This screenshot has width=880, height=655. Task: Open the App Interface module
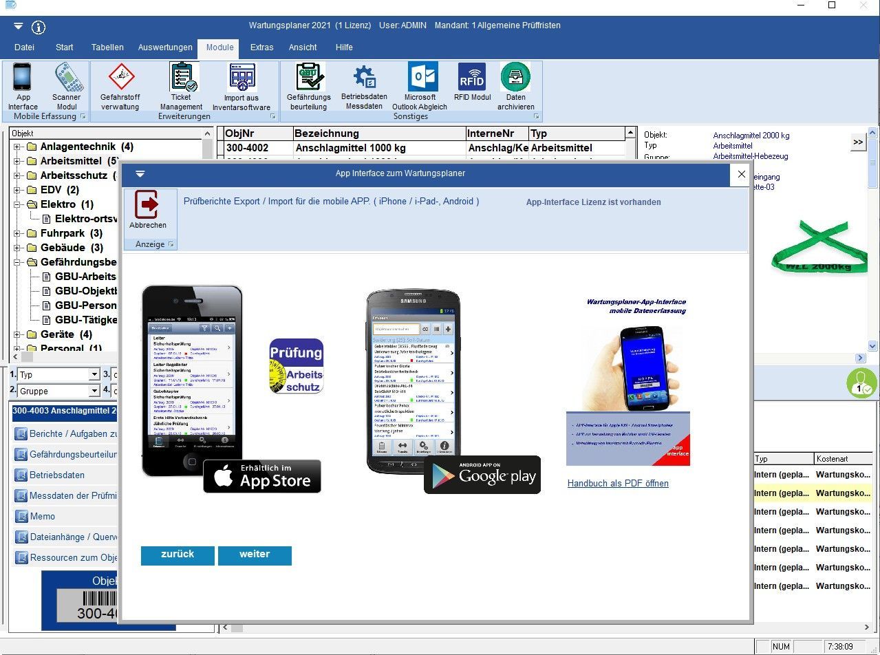point(23,86)
